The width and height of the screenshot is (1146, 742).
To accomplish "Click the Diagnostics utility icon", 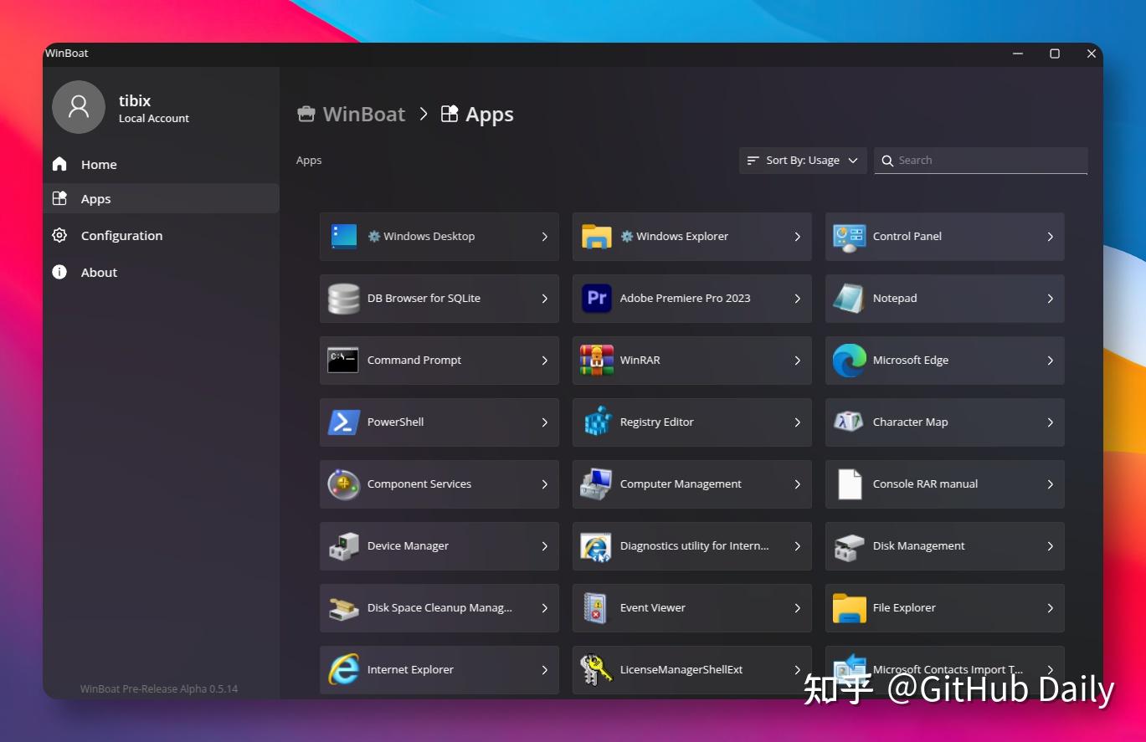I will click(597, 546).
